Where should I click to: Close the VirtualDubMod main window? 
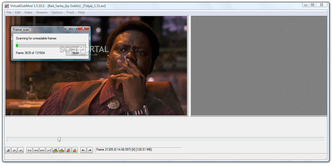point(321,5)
